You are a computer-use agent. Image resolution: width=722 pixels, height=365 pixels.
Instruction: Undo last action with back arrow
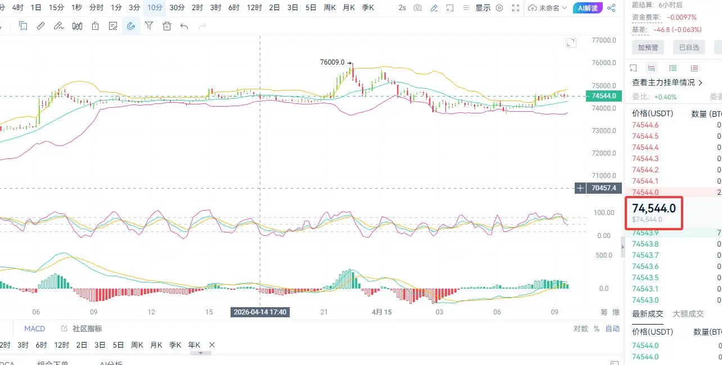pos(184,26)
